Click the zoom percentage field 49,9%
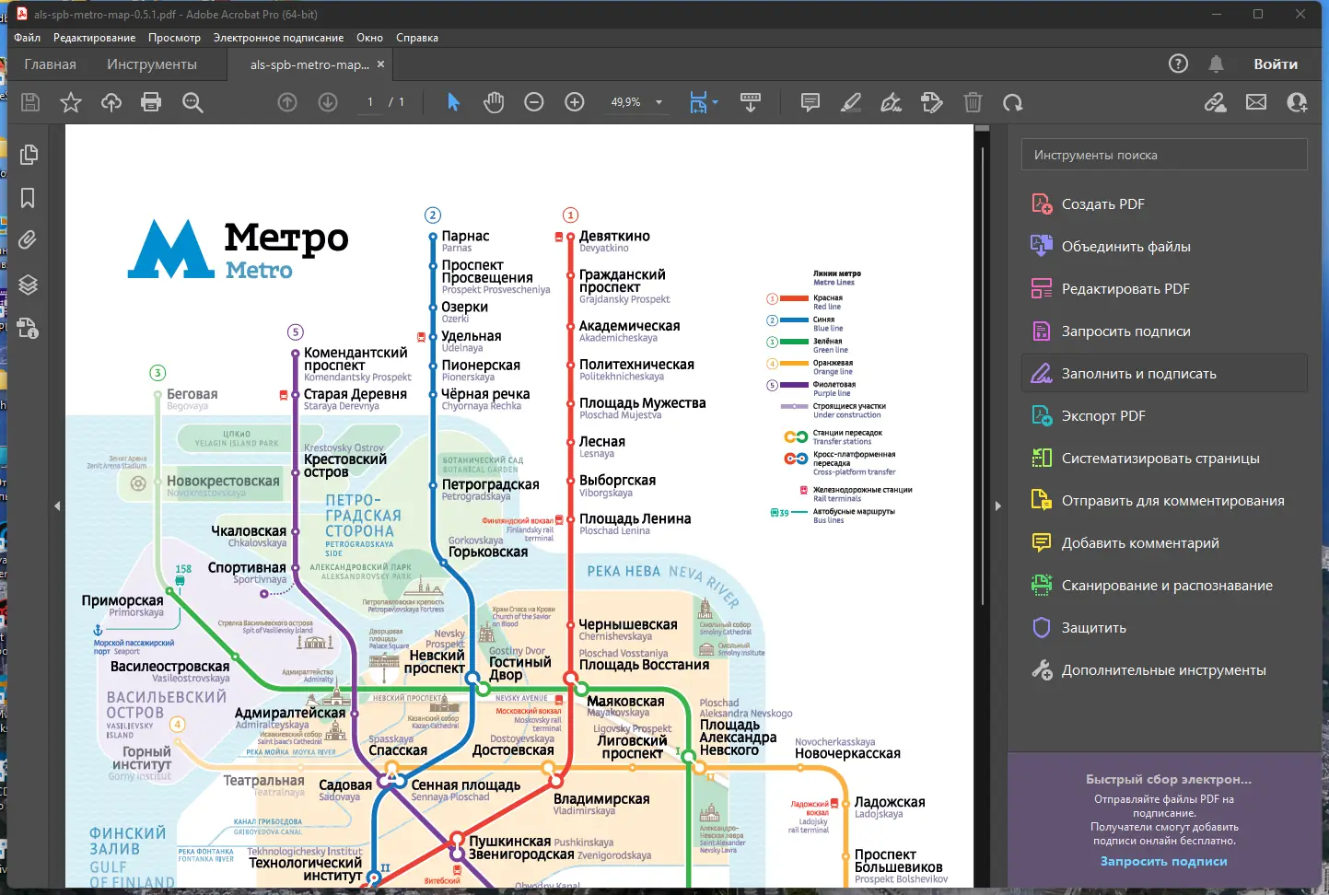This screenshot has width=1329, height=895. tap(626, 102)
